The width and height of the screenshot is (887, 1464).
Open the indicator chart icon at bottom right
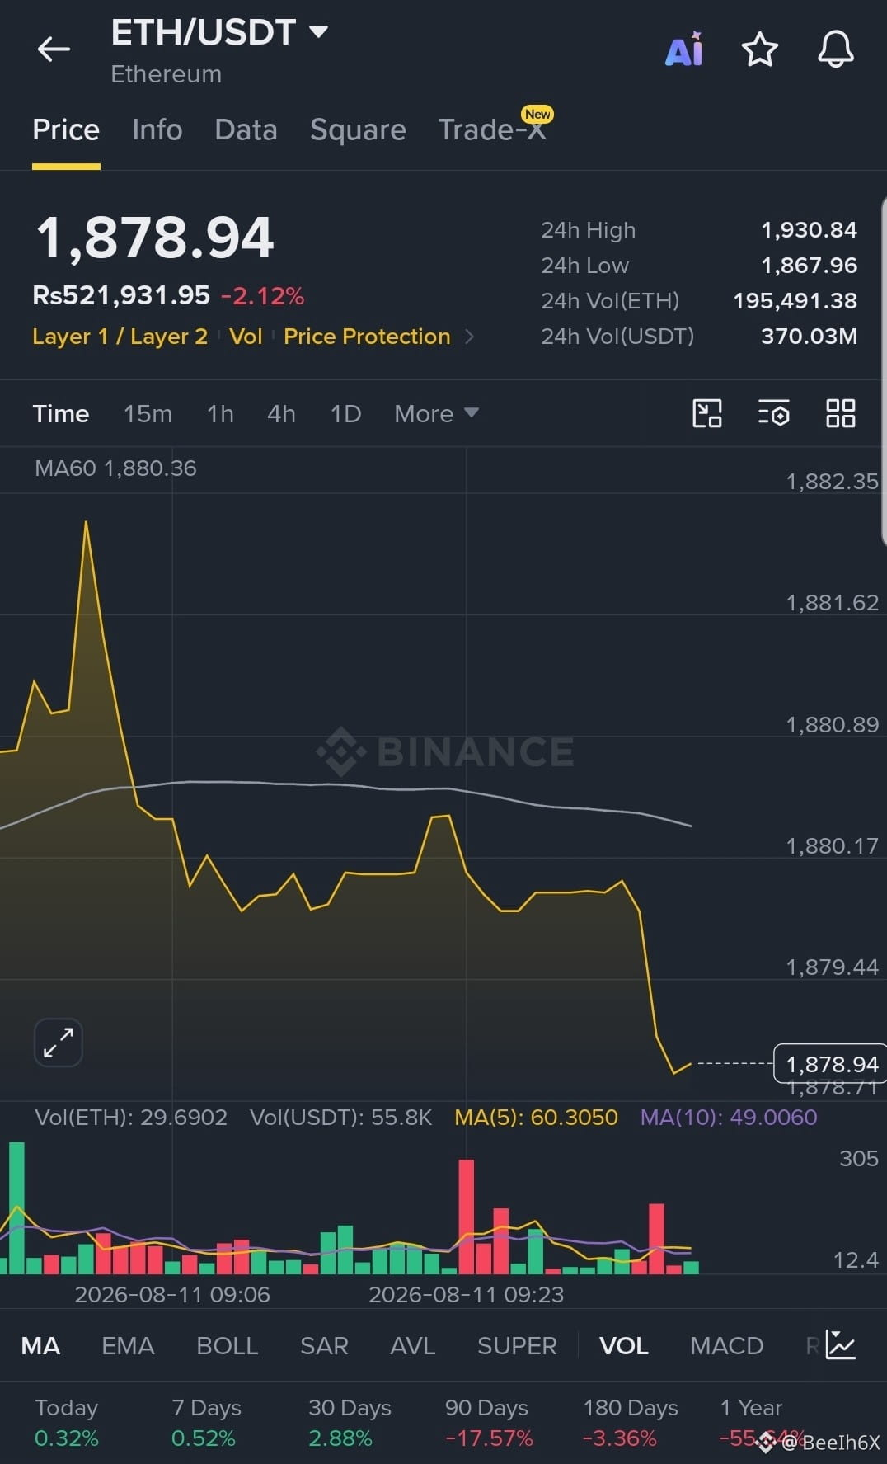point(840,1345)
